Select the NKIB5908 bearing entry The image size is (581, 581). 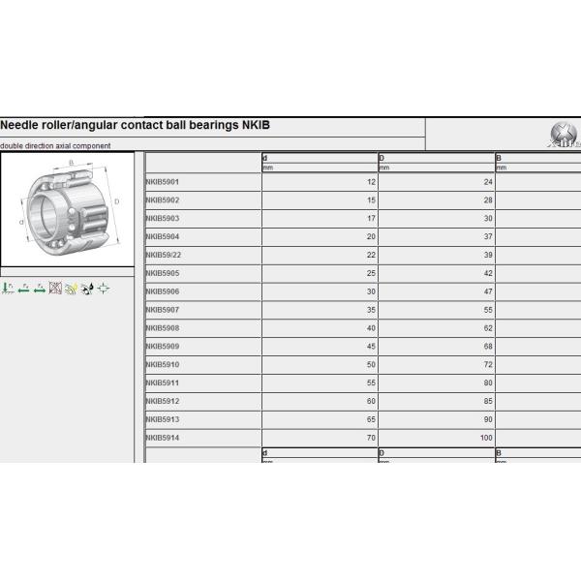[x=163, y=327]
